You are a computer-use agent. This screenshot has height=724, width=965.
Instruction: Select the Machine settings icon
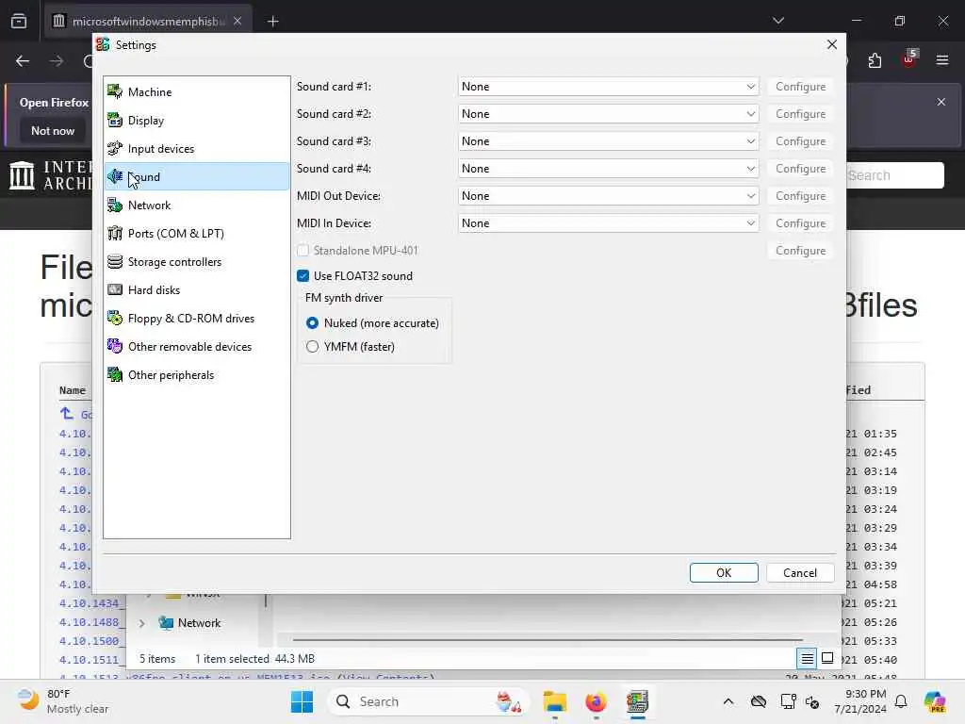pos(114,91)
